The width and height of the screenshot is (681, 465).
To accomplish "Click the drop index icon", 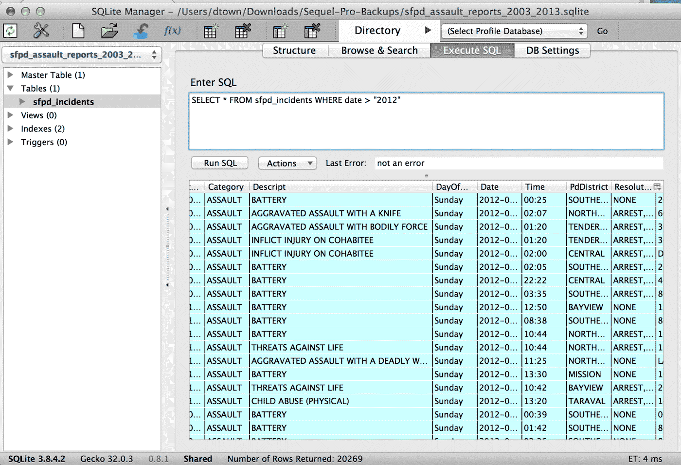I will coord(312,31).
